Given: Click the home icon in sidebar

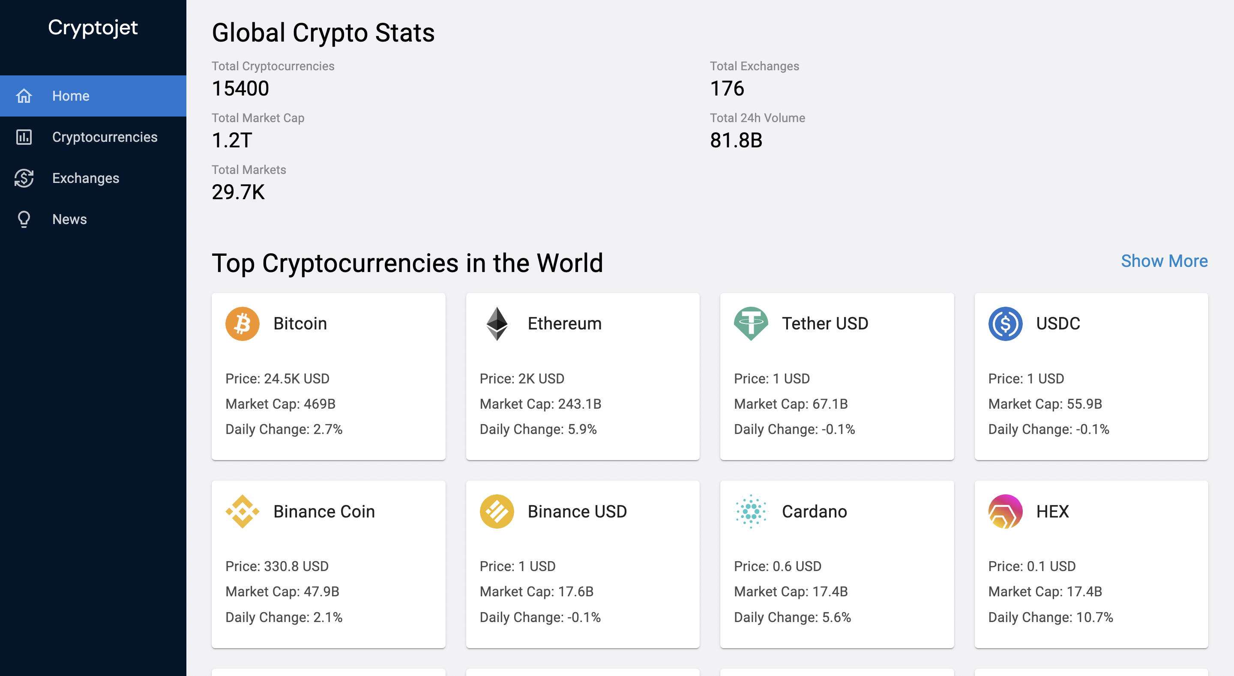Looking at the screenshot, I should 24,96.
